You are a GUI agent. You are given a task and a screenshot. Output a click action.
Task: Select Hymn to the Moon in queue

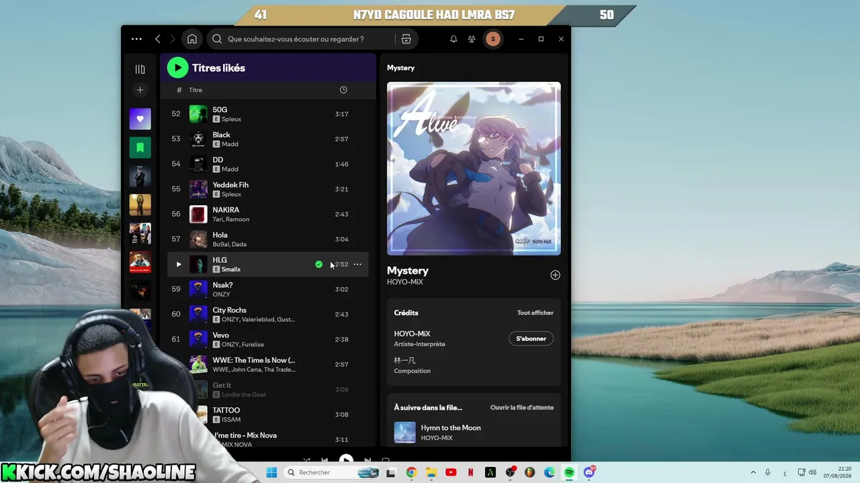click(474, 433)
